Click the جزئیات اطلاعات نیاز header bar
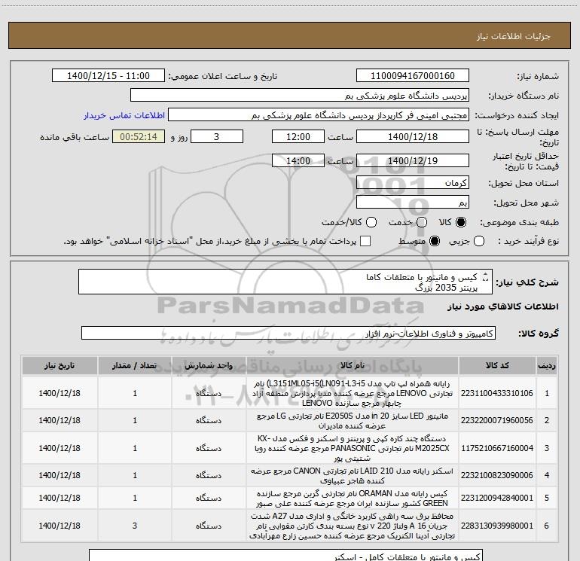Image resolution: width=580 pixels, height=561 pixels. click(289, 35)
